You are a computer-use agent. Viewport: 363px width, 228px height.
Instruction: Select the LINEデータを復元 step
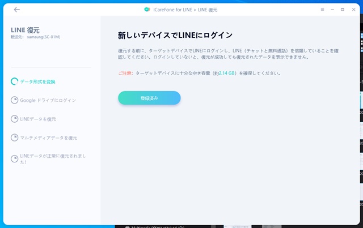coord(38,119)
